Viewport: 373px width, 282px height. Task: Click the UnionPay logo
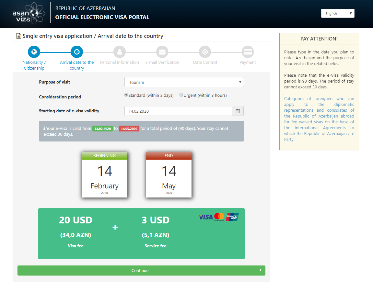tap(232, 217)
